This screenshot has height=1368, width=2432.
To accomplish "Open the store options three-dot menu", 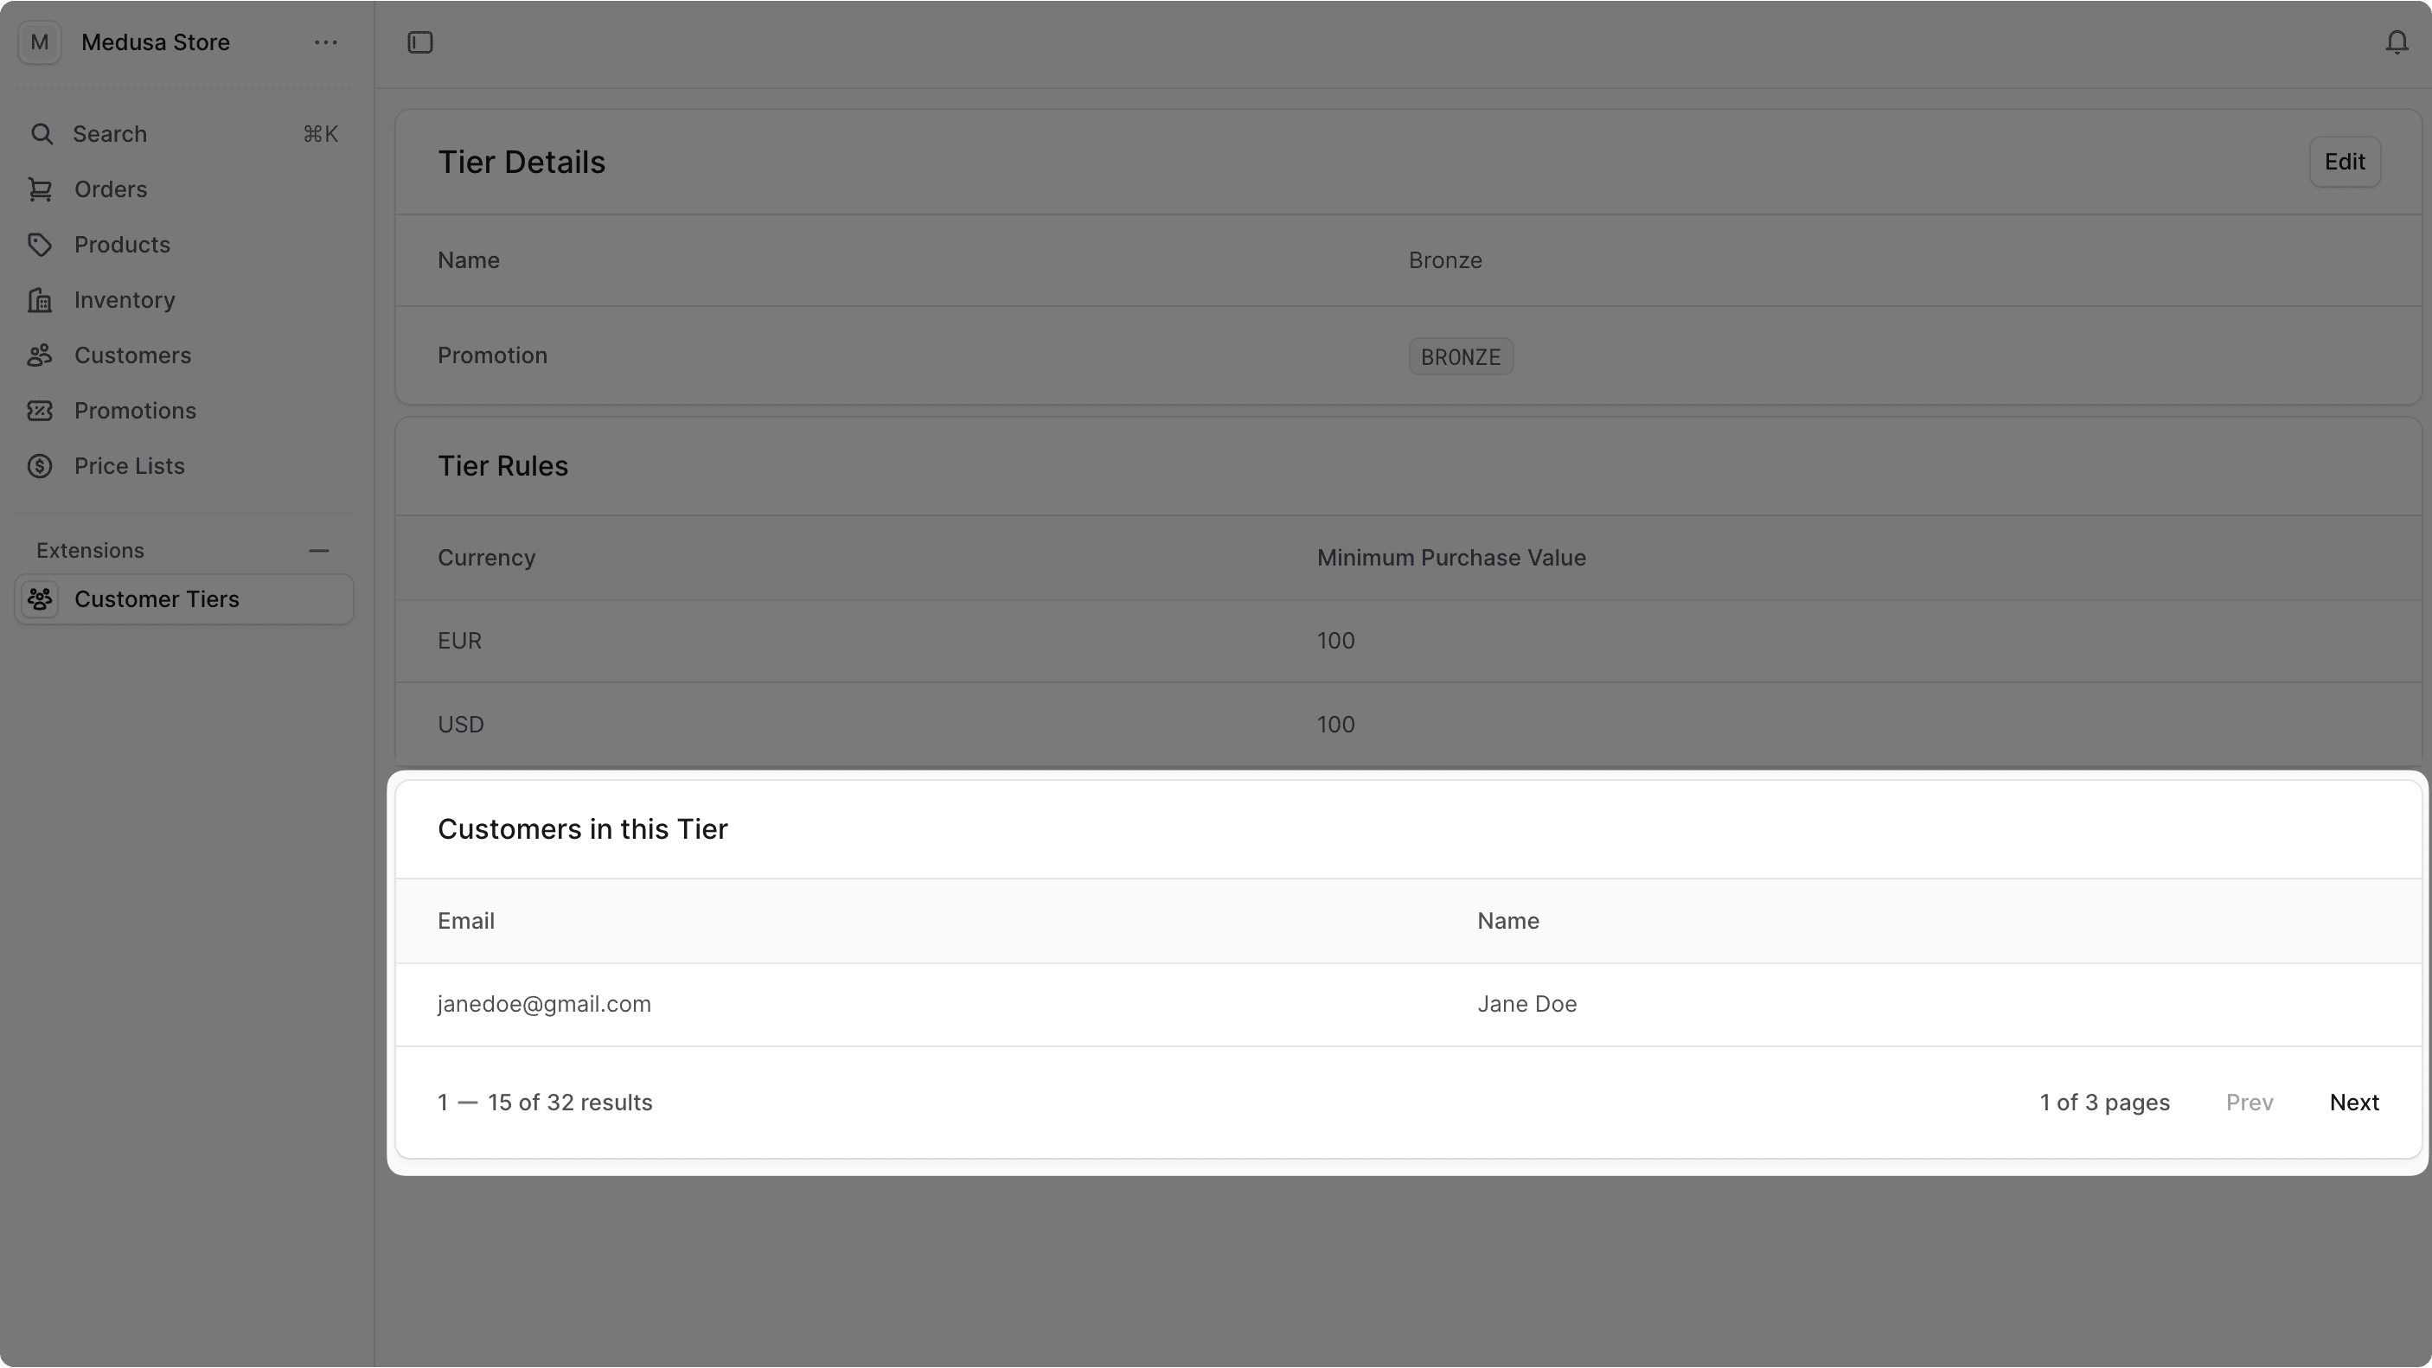I will point(325,42).
